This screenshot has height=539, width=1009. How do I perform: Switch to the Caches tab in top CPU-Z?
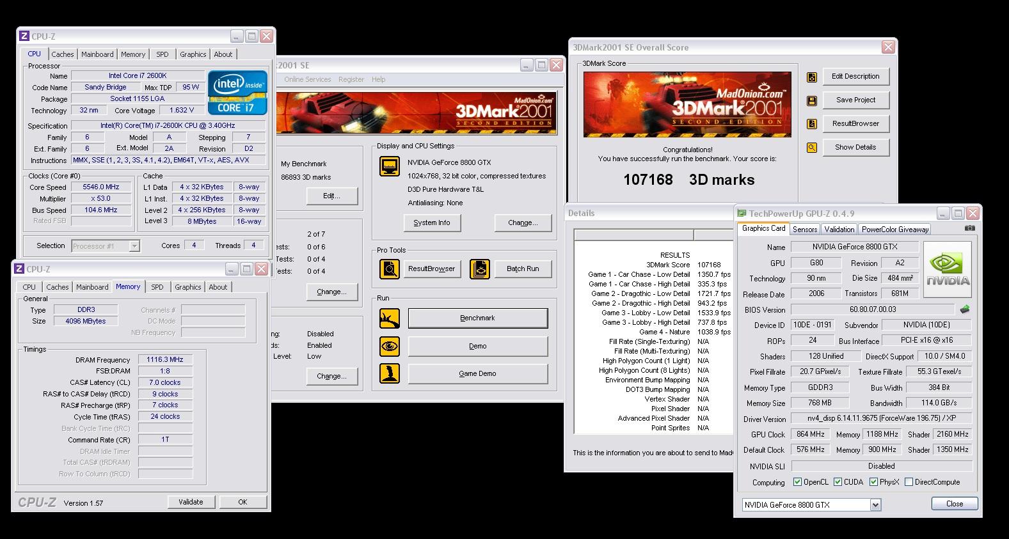63,54
